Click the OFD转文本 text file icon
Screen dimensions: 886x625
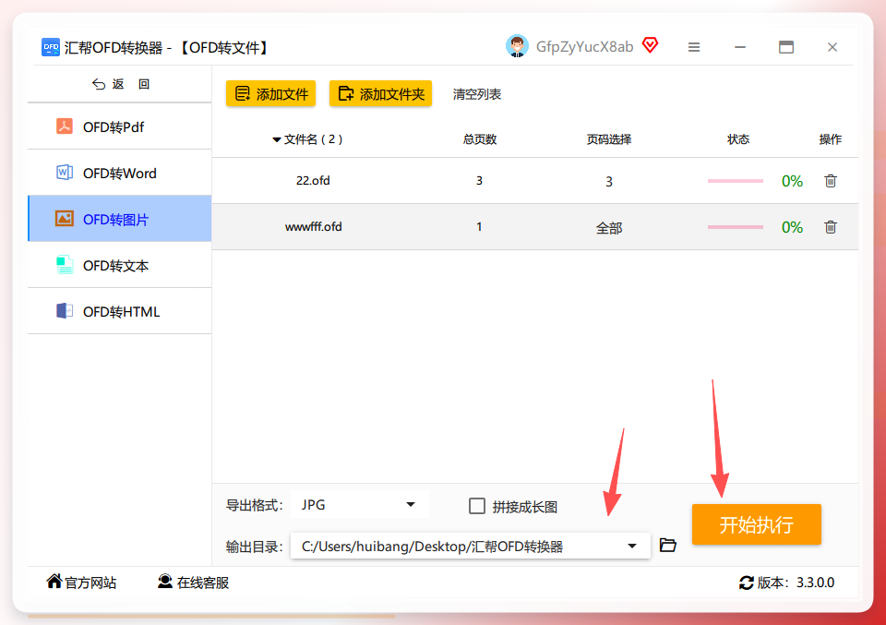65,264
